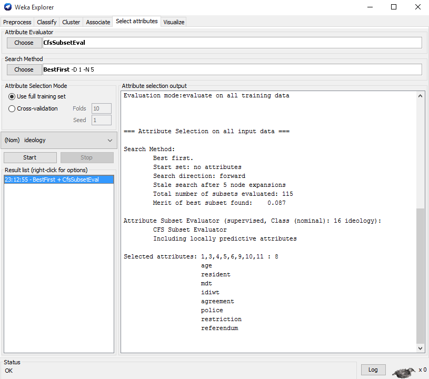Click the output scrollbar down arrow
The height and width of the screenshot is (379, 429).
[x=420, y=348]
